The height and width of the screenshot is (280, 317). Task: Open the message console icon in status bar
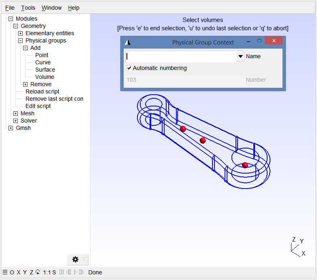click(5, 272)
